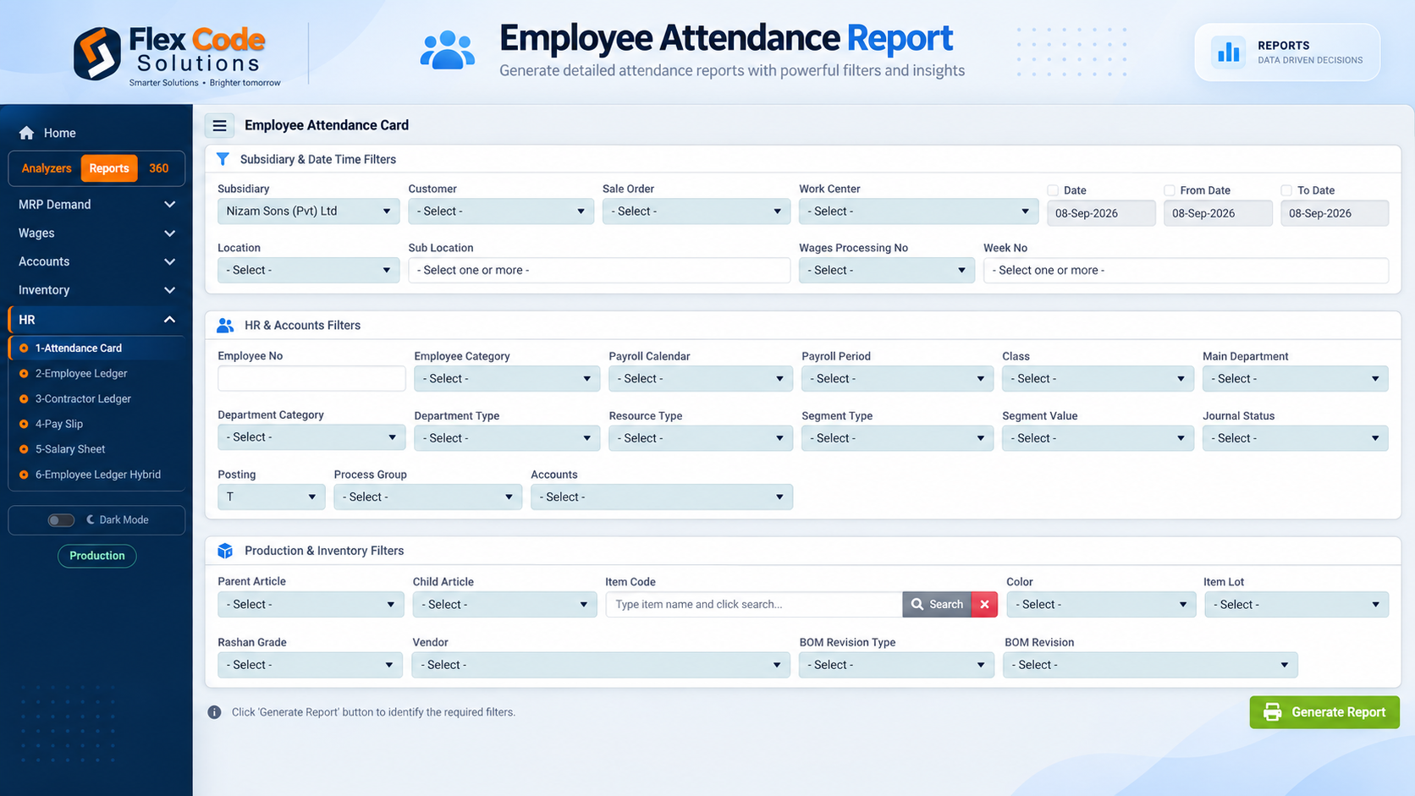The width and height of the screenshot is (1415, 796).
Task: Open the Reports bar chart icon
Action: point(1228,52)
